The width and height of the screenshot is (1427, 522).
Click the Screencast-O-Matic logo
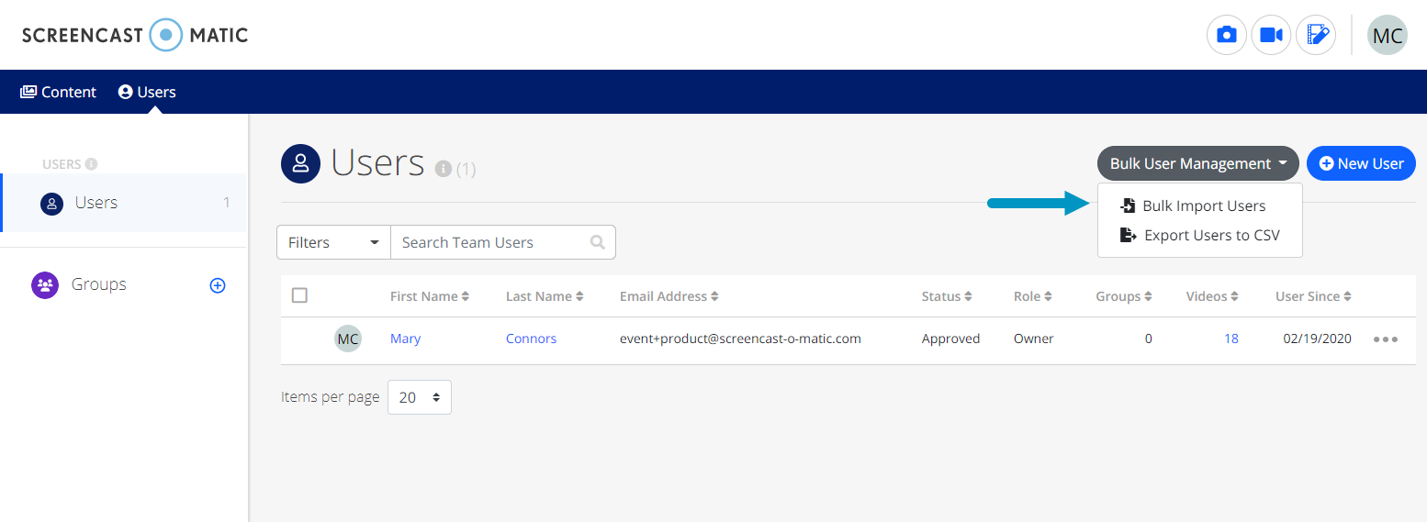pos(135,36)
